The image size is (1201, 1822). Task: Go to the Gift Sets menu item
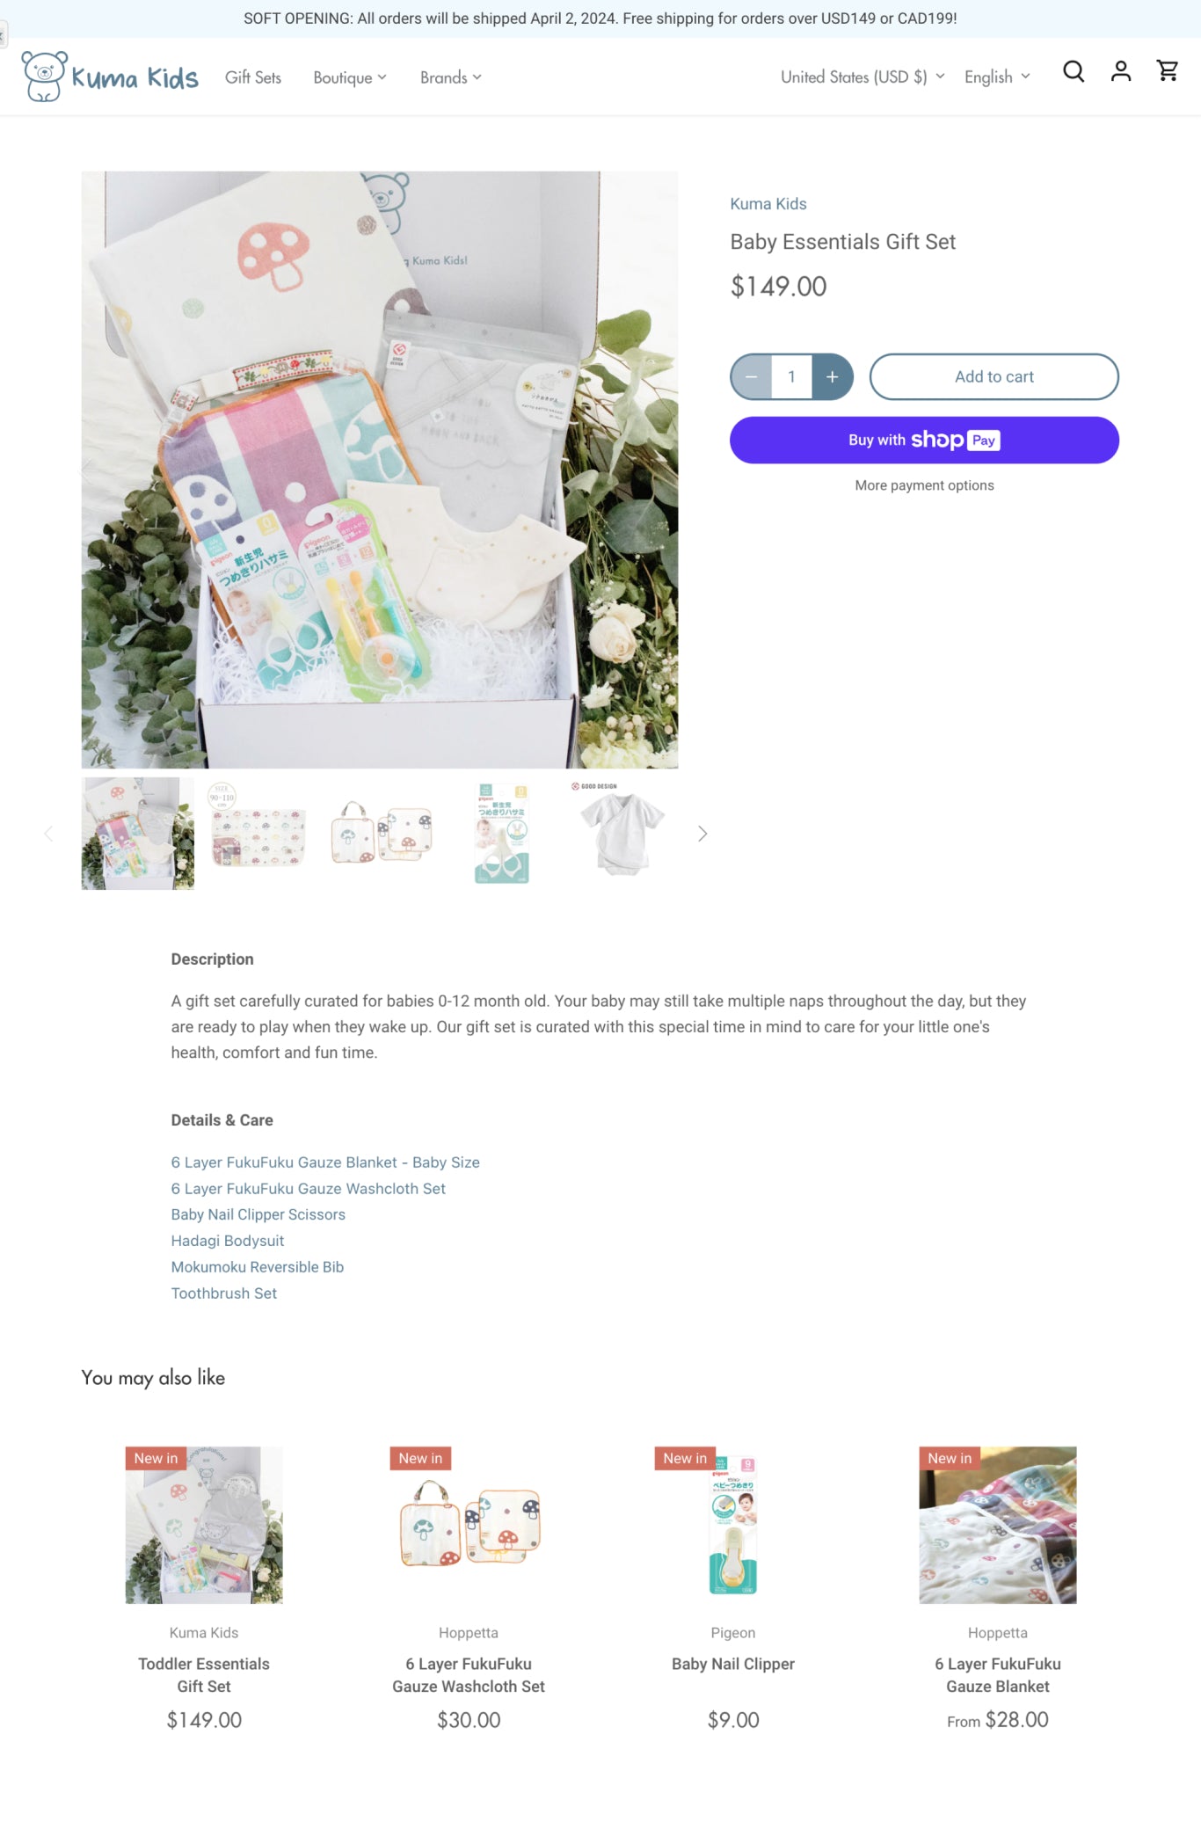pos(253,77)
